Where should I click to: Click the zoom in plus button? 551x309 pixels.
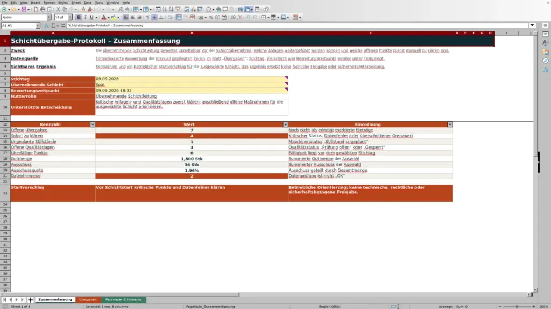coord(533,306)
